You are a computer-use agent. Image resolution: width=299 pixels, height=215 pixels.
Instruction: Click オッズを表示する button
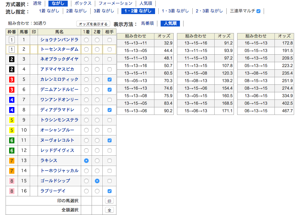click(x=93, y=24)
